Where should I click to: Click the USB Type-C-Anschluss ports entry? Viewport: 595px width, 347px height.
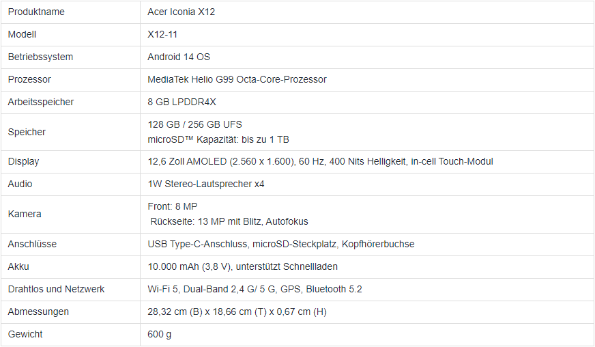point(281,244)
